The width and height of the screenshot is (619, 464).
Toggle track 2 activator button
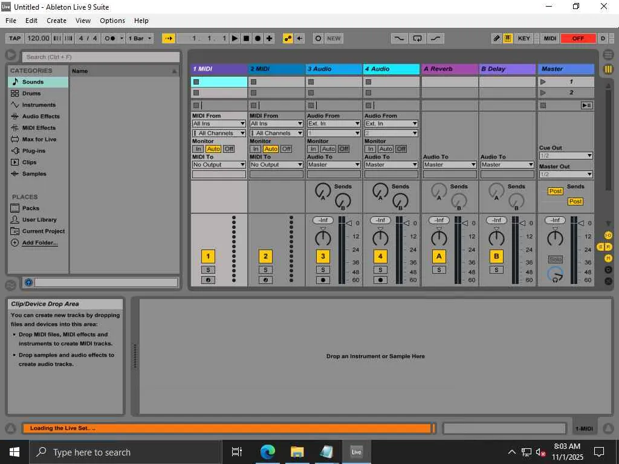pos(265,256)
